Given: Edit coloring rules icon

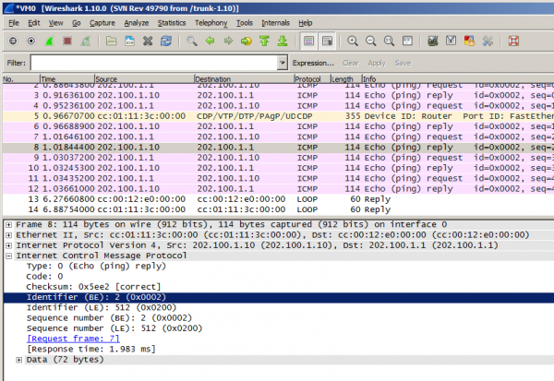Looking at the screenshot, I should click(x=470, y=41).
